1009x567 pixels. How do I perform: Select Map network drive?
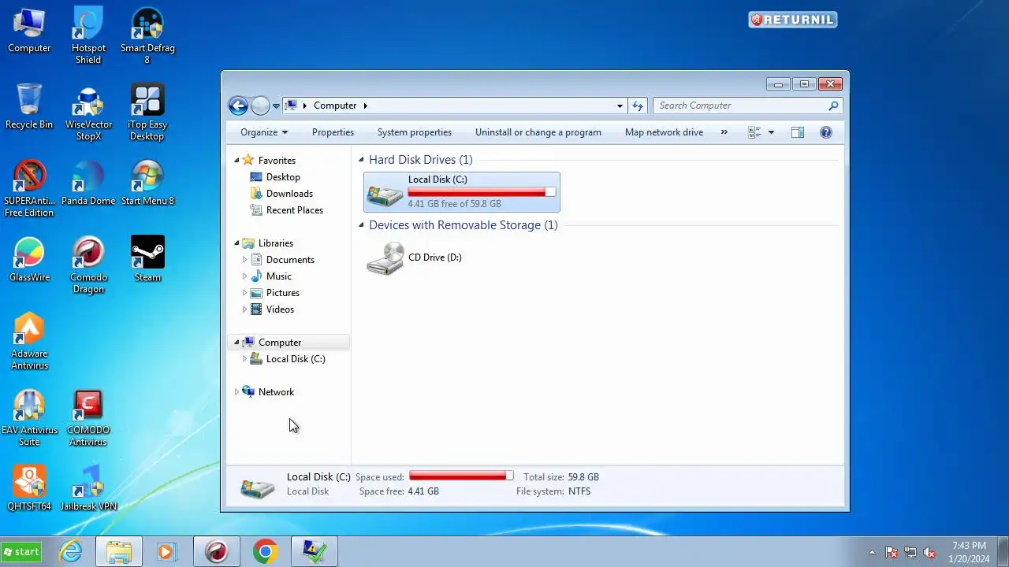click(x=664, y=132)
